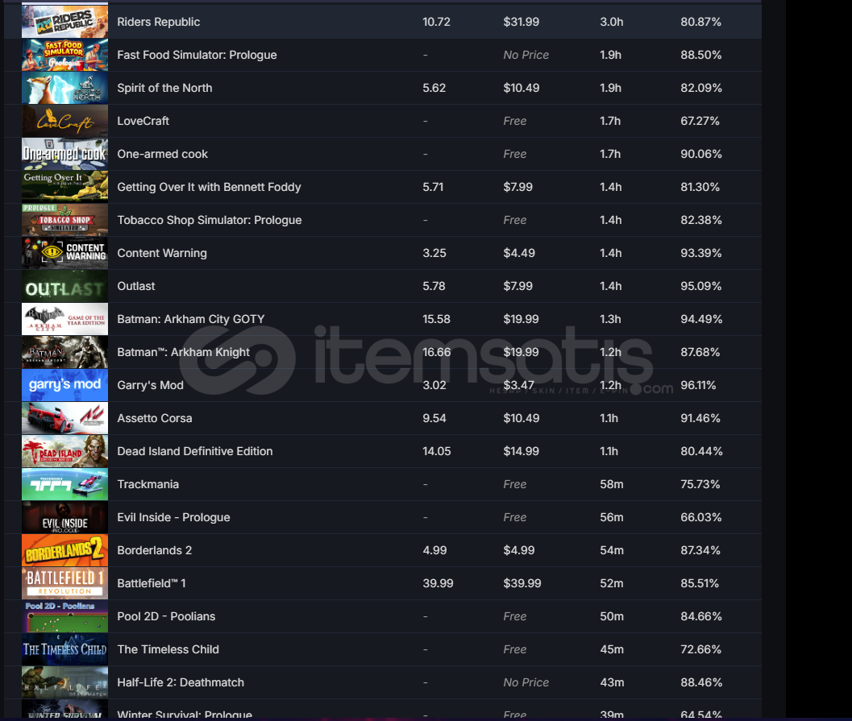
Task: Select the No Price label for Half-Life 2: Deathmatch
Action: click(x=526, y=682)
